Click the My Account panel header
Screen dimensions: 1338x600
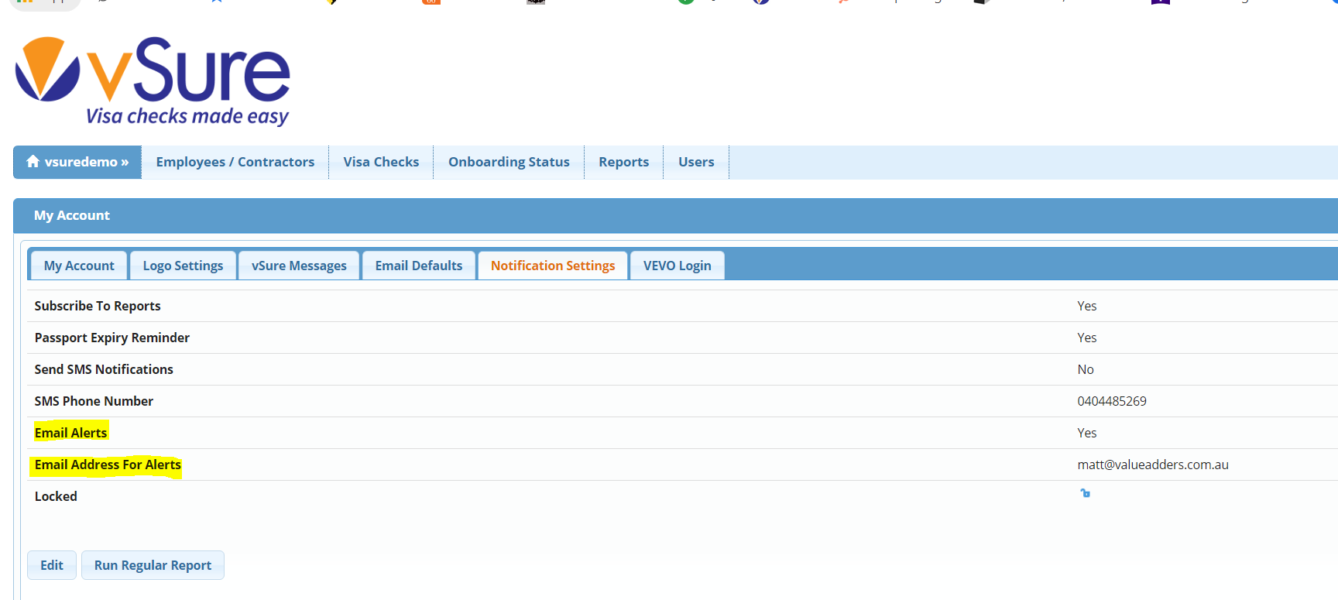pyautogui.click(x=675, y=215)
